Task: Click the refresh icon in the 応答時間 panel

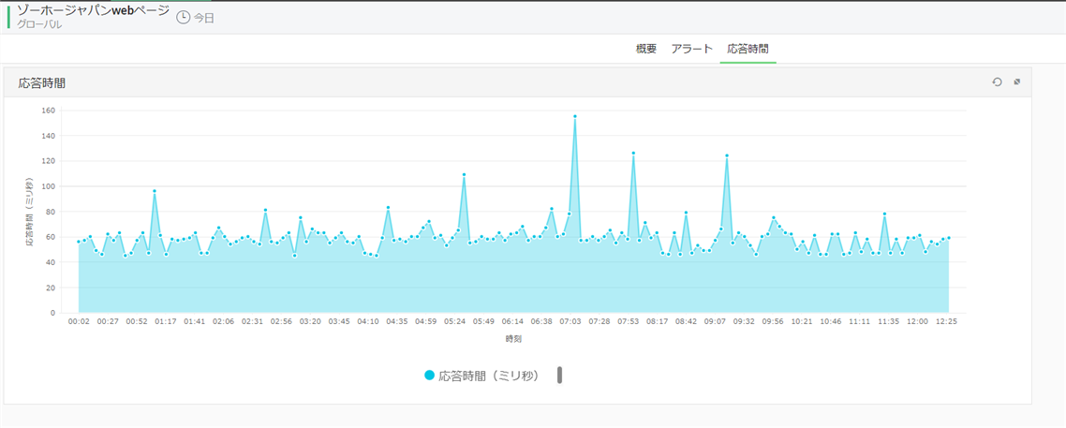Action: [x=997, y=81]
